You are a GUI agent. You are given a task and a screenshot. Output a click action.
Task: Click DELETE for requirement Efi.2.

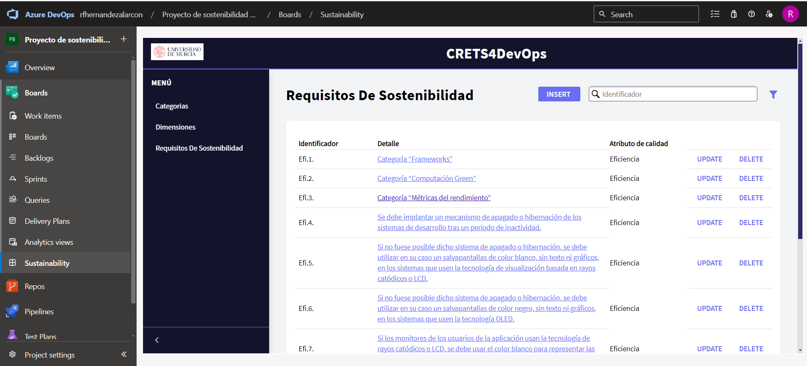pos(751,178)
